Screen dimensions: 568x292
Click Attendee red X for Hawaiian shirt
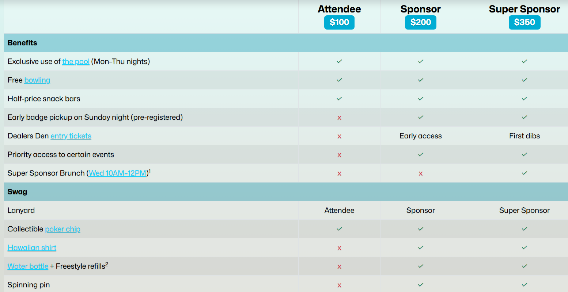pyautogui.click(x=339, y=248)
